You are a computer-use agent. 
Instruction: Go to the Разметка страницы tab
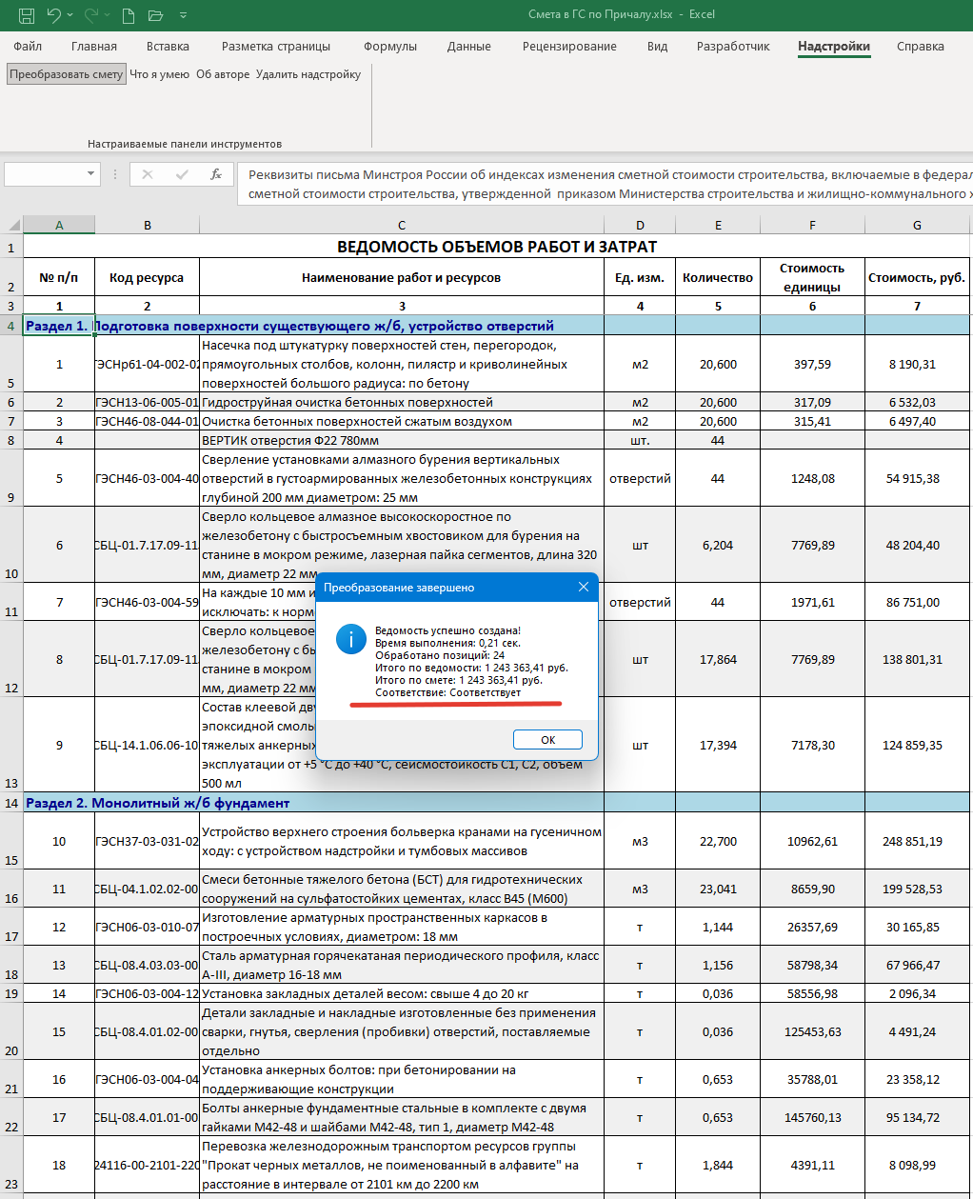tap(276, 46)
